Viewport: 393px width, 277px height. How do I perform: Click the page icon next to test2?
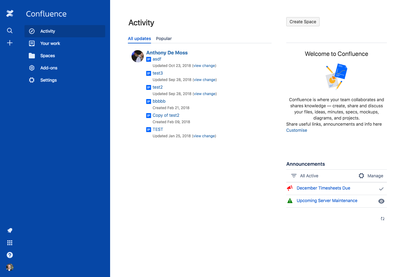(x=149, y=87)
